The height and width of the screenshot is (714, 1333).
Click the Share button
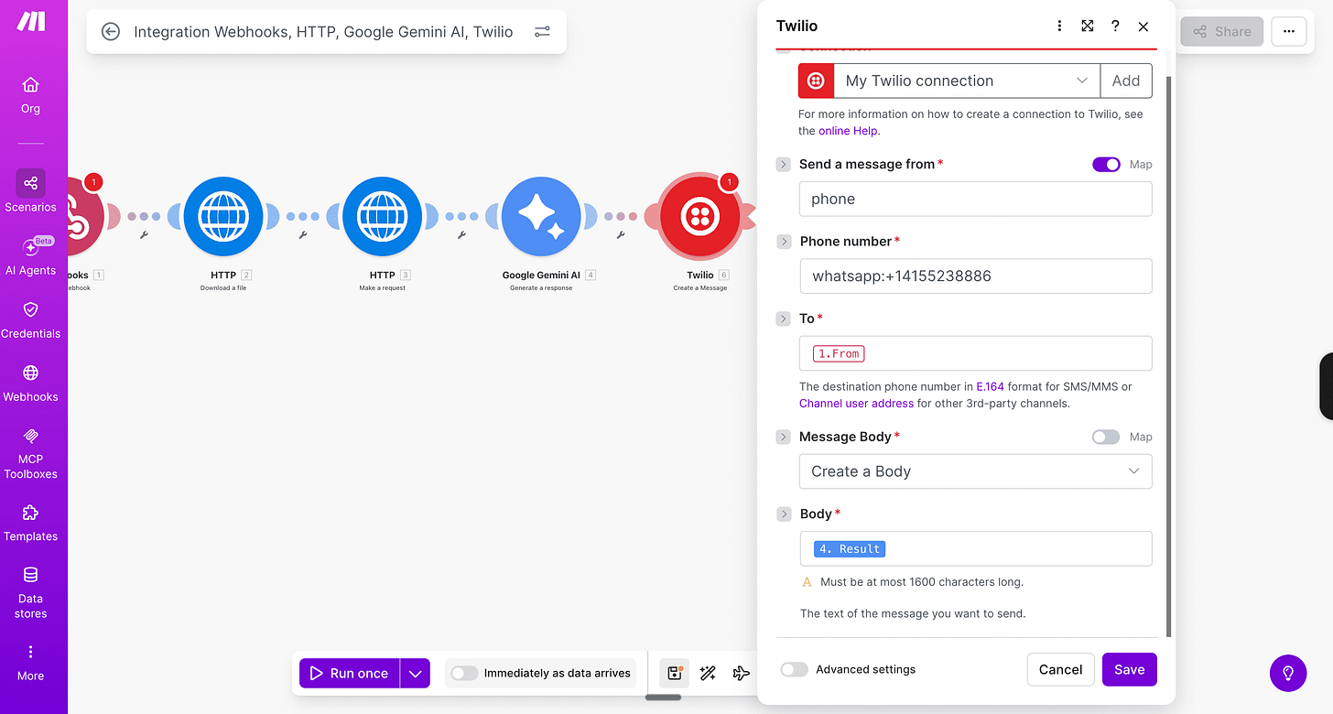tap(1222, 32)
